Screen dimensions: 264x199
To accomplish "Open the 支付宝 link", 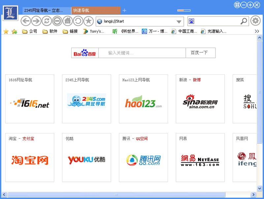I will coord(28,139).
